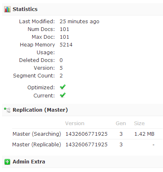
Task: Click the Master (Searching) version number
Action: (86, 134)
